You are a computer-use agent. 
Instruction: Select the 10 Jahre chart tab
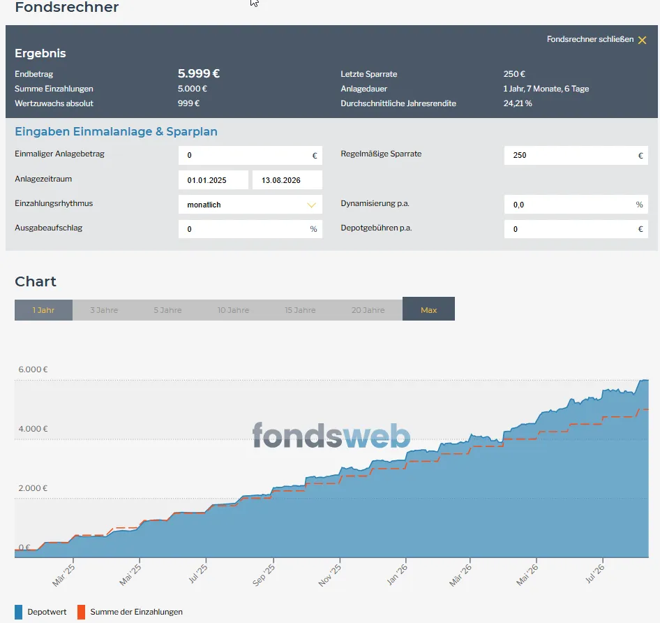(233, 310)
